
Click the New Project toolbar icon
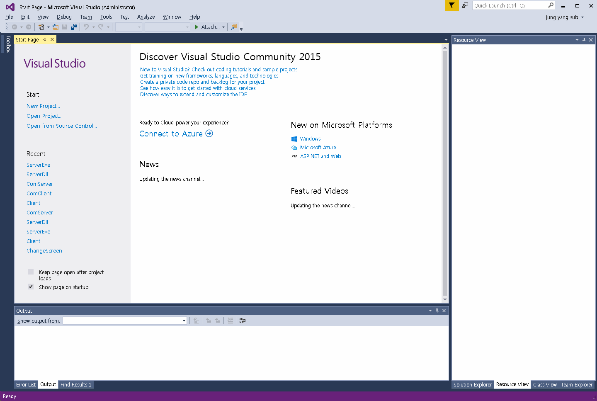[41, 27]
